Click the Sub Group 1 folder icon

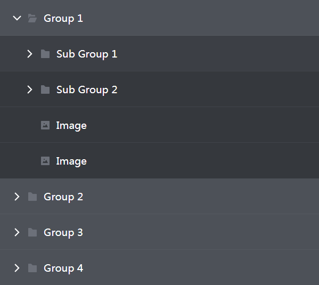[45, 54]
